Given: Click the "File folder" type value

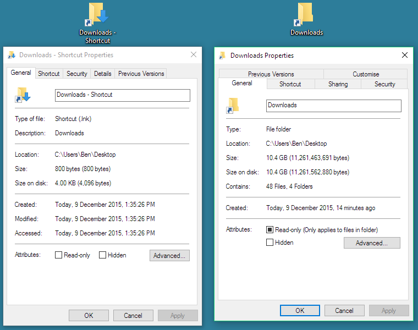Looking at the screenshot, I should [279, 129].
